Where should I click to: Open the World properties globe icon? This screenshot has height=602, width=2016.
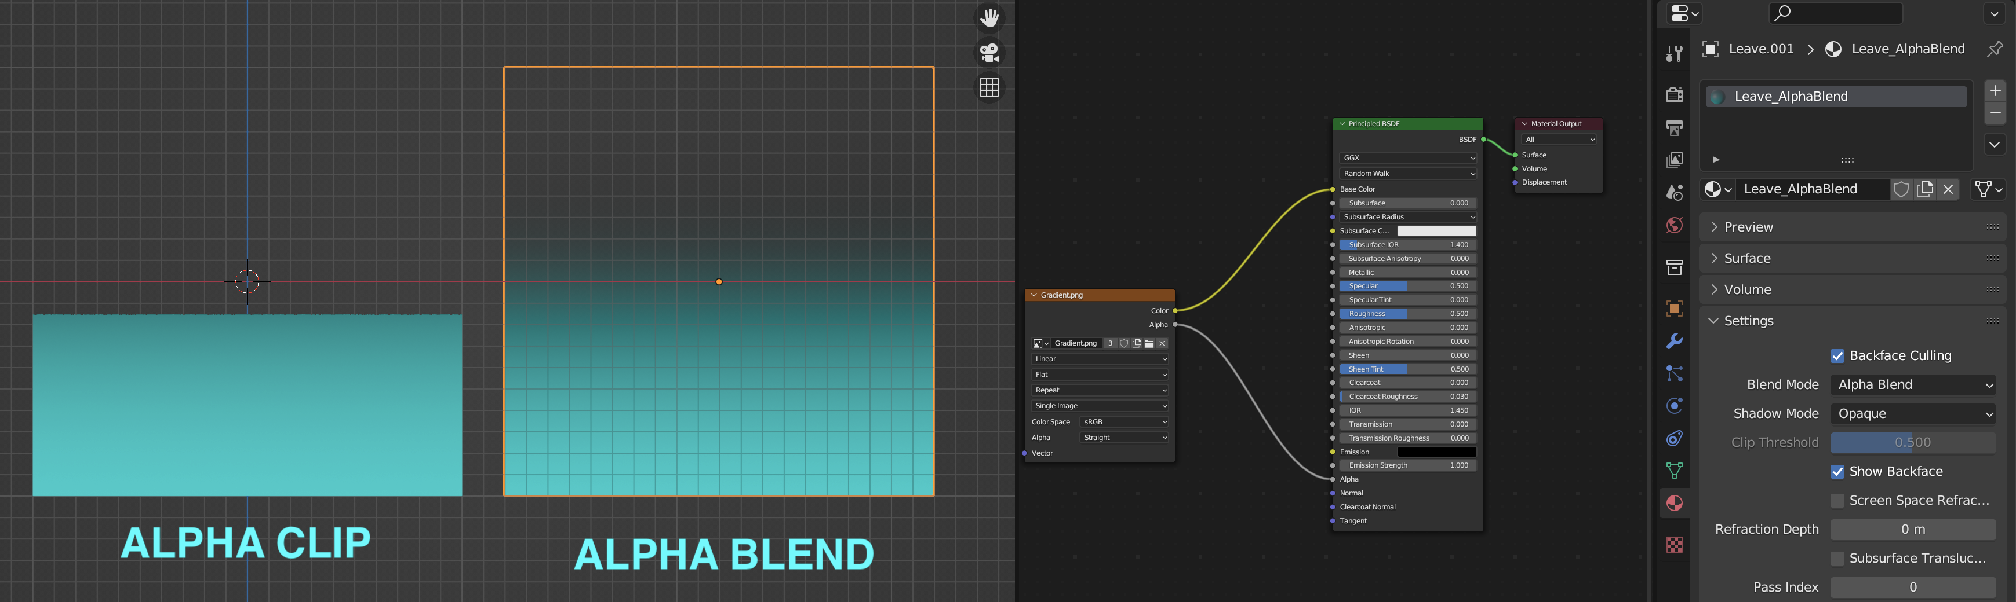pyautogui.click(x=1674, y=225)
